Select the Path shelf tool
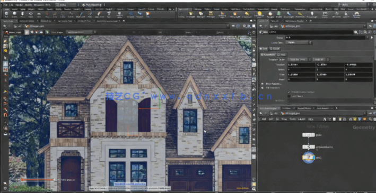This screenshot has width=376, height=193. pos(90,15)
